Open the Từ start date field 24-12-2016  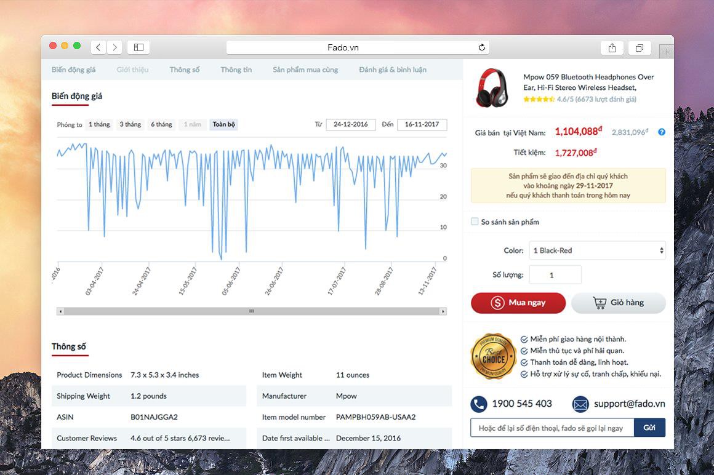tap(351, 124)
